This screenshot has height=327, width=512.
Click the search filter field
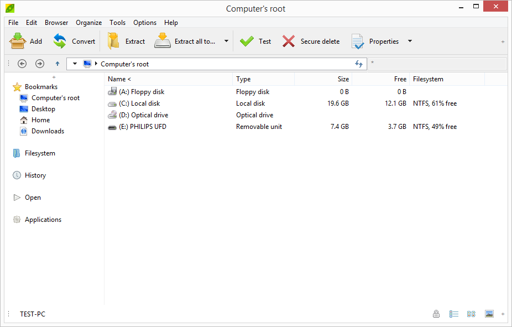(x=437, y=64)
